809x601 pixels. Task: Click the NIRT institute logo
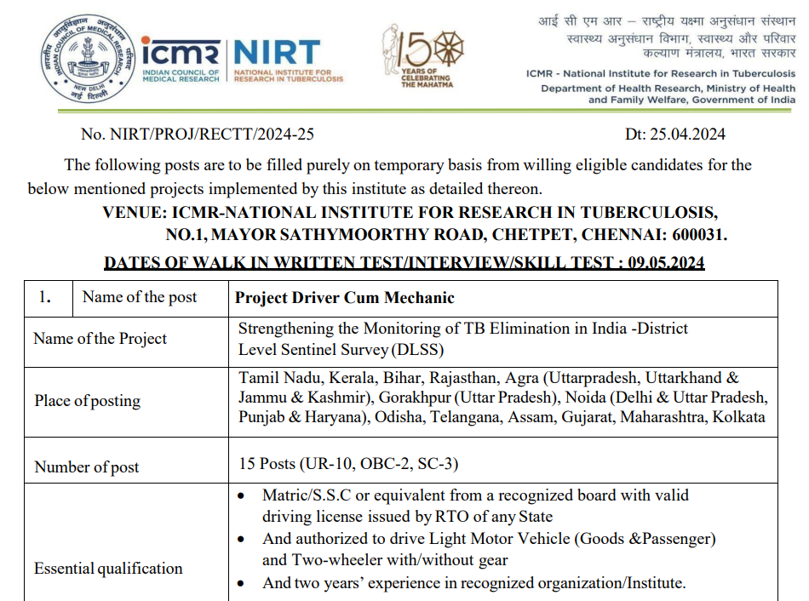coord(288,61)
